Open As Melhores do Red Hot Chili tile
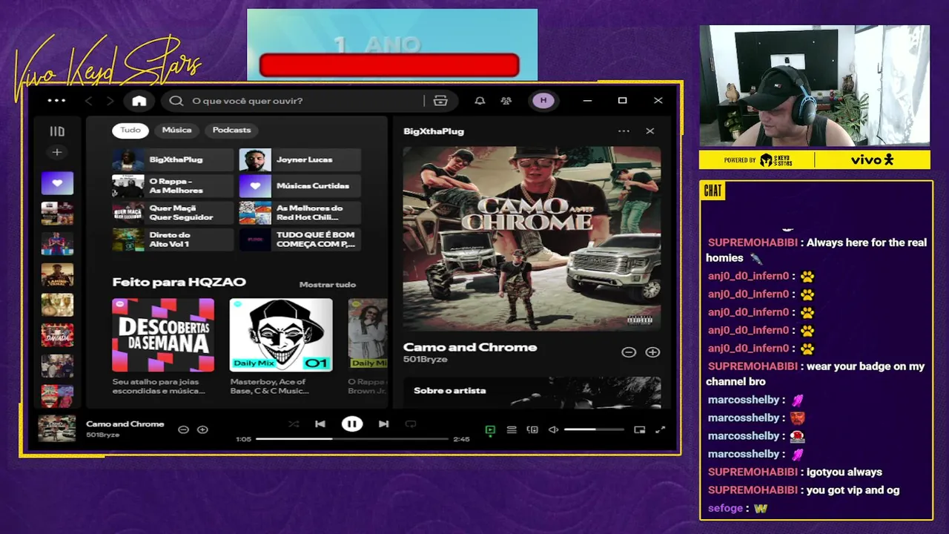Image resolution: width=949 pixels, height=534 pixels. click(300, 213)
